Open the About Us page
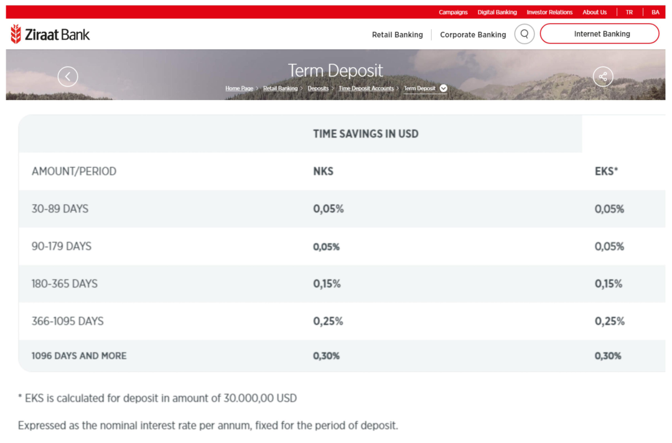Viewport: 672px width, 443px height. click(x=594, y=12)
